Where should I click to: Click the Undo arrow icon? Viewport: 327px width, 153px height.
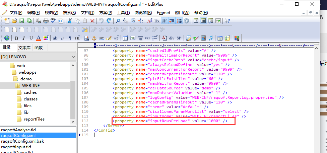[x=101, y=21]
